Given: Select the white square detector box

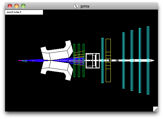Looking at the screenshot, I should [x=93, y=61].
